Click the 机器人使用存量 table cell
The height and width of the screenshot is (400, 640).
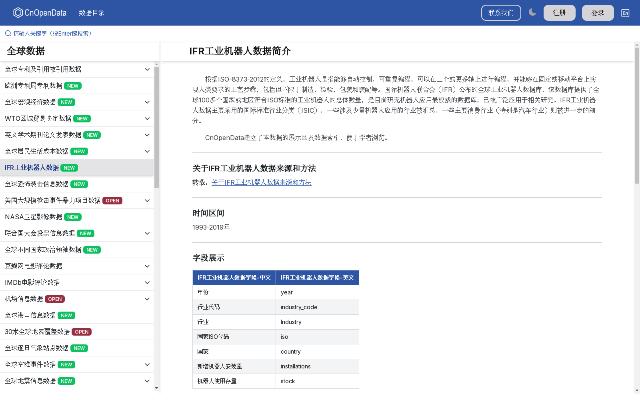[234, 381]
